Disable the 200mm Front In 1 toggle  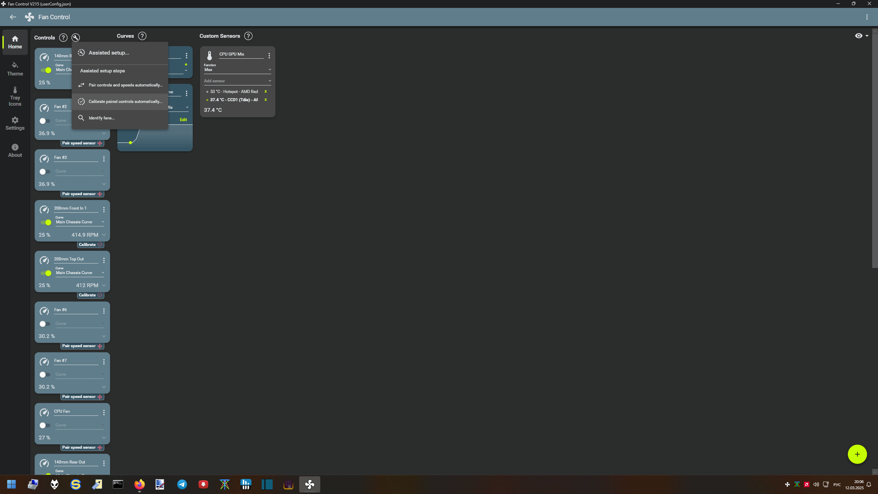[x=46, y=222]
